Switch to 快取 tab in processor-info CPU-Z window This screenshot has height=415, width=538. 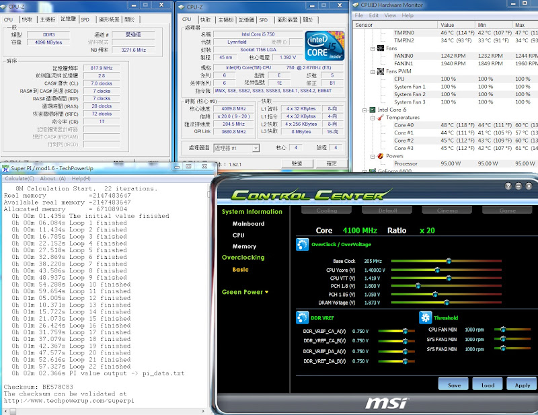pyautogui.click(x=205, y=20)
